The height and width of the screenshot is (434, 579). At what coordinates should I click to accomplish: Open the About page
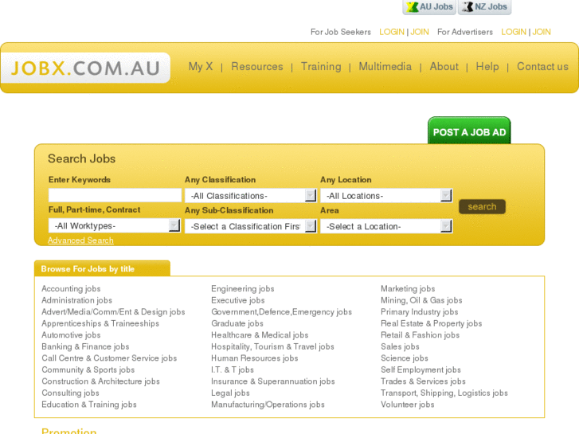pos(444,66)
